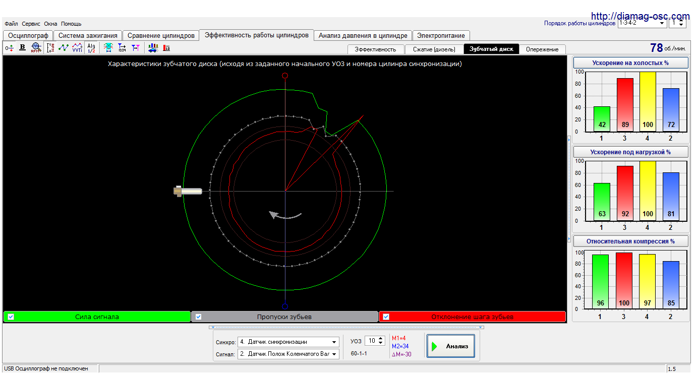Screen dimensions: 697x375
Task: Click the blue load acceleration bar valued 81
Action: pos(671,197)
